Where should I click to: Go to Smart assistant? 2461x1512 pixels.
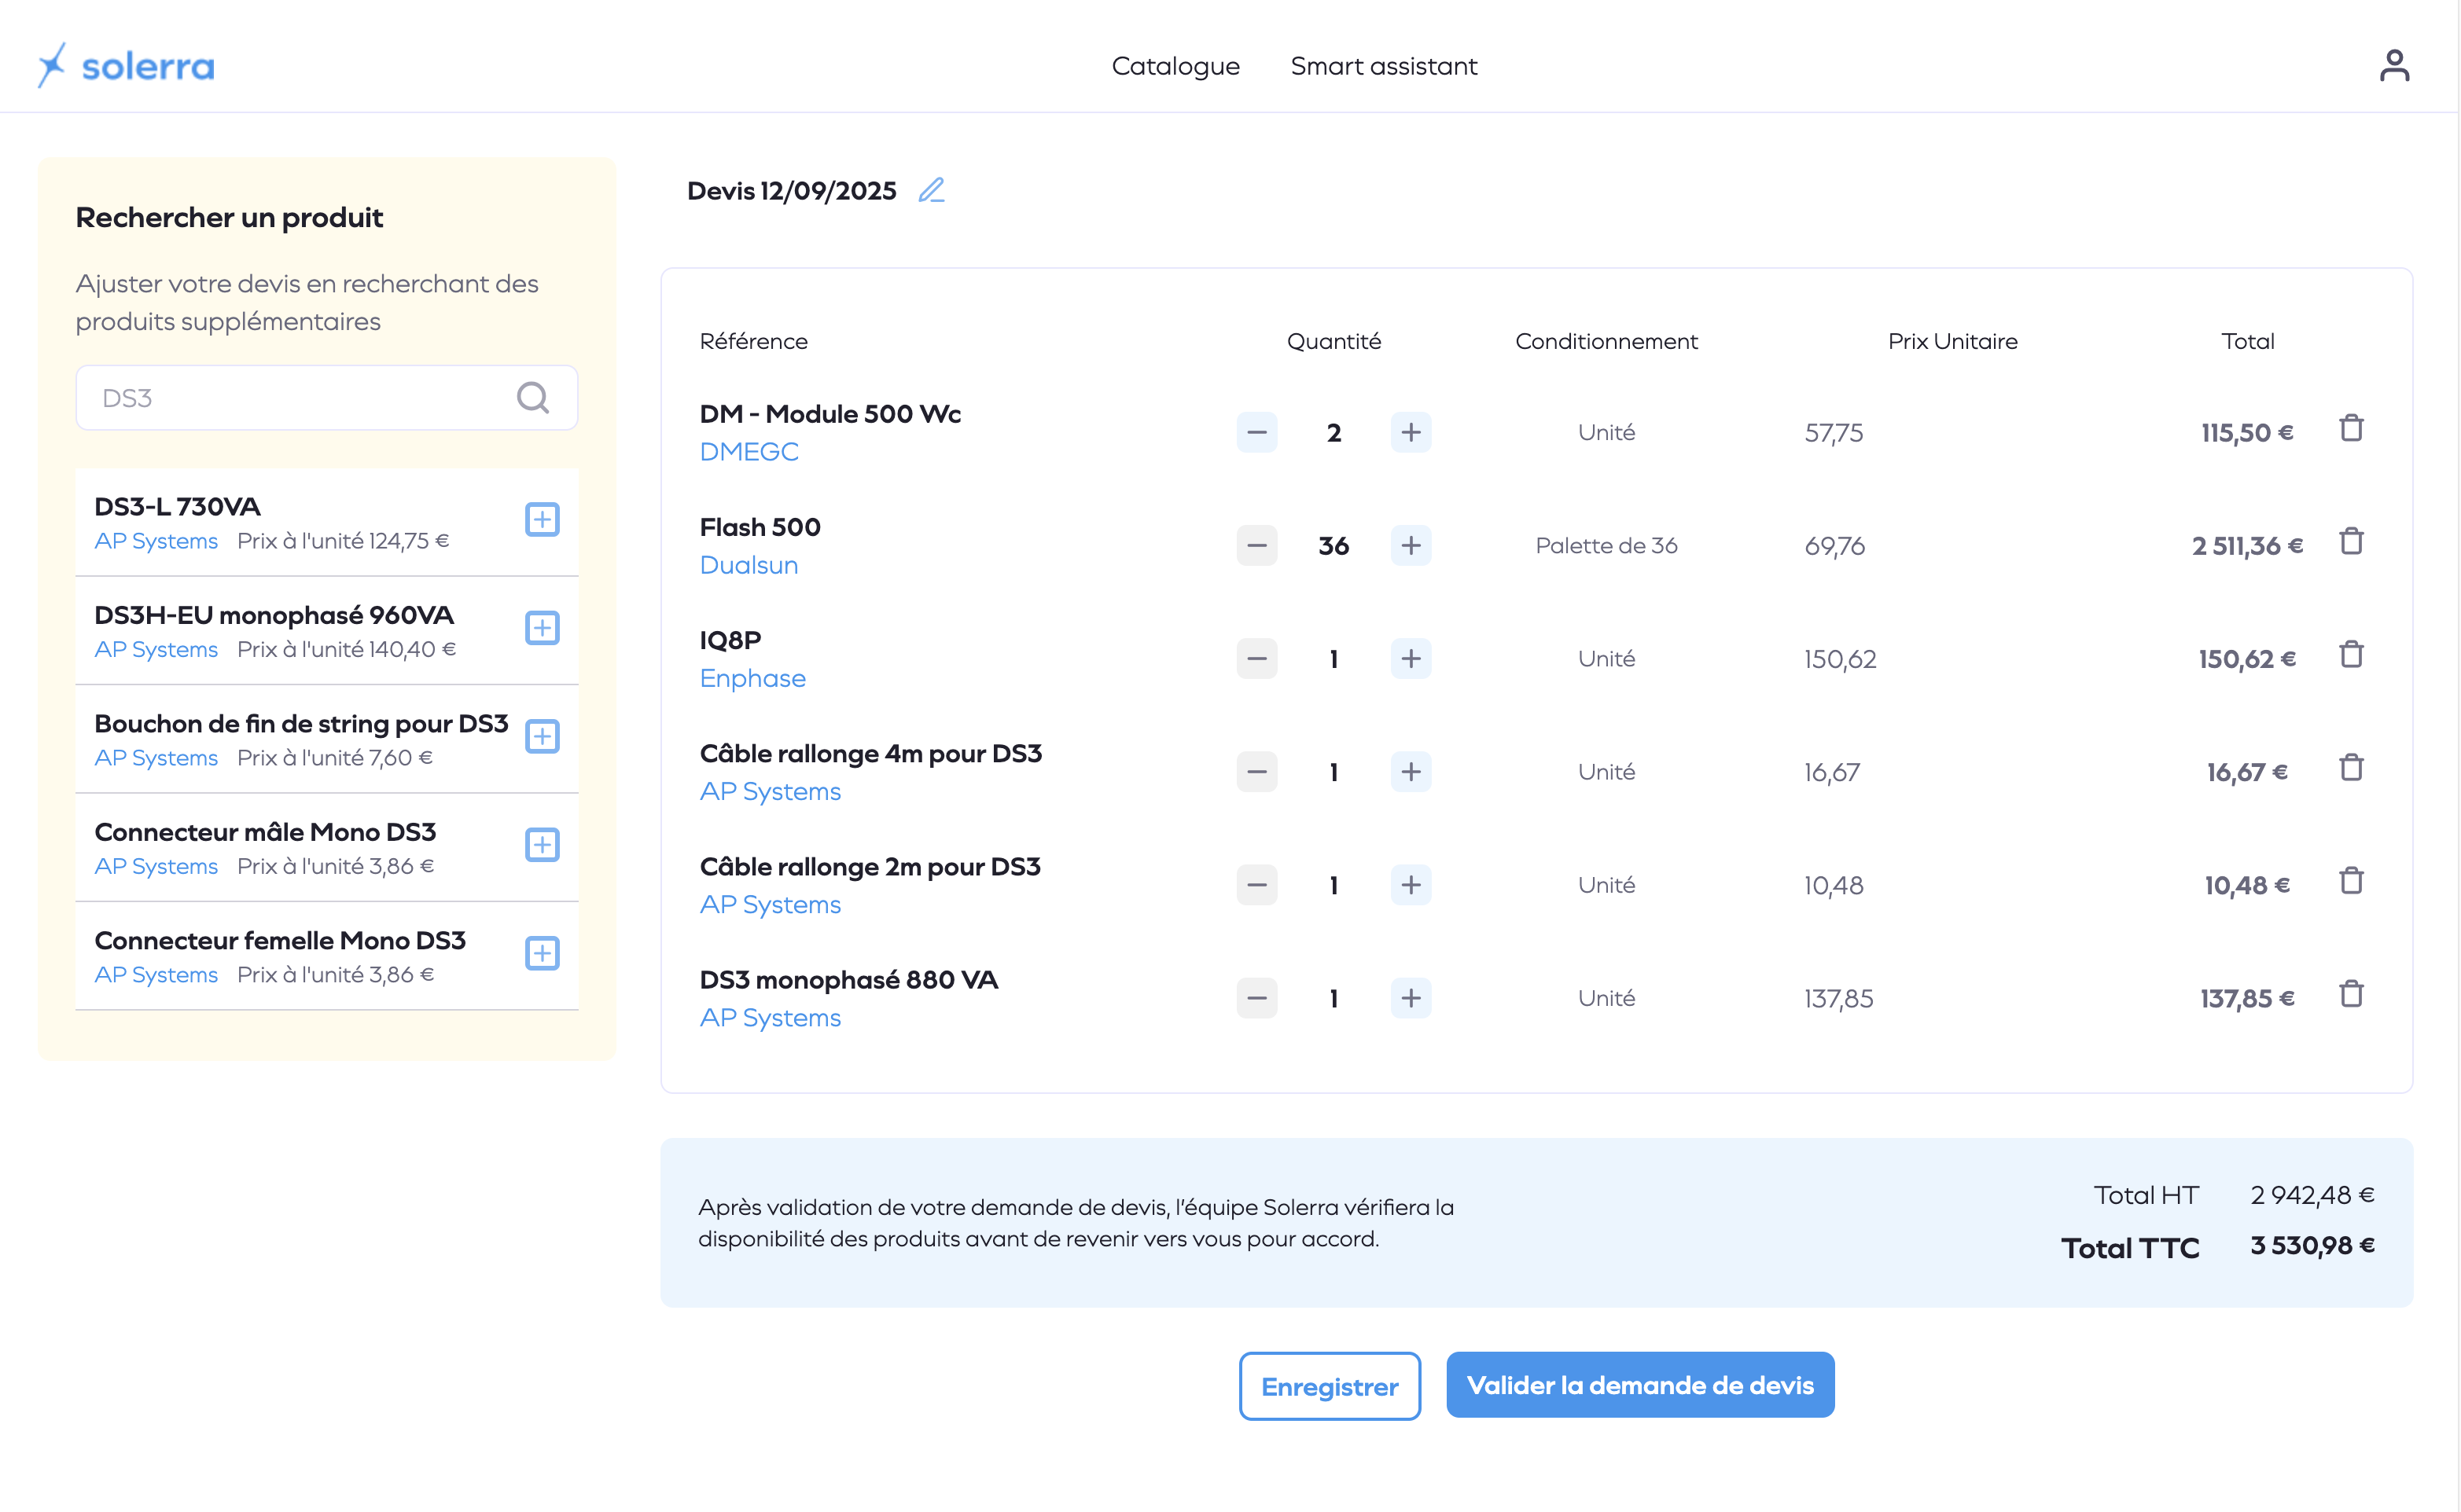pos(1382,66)
